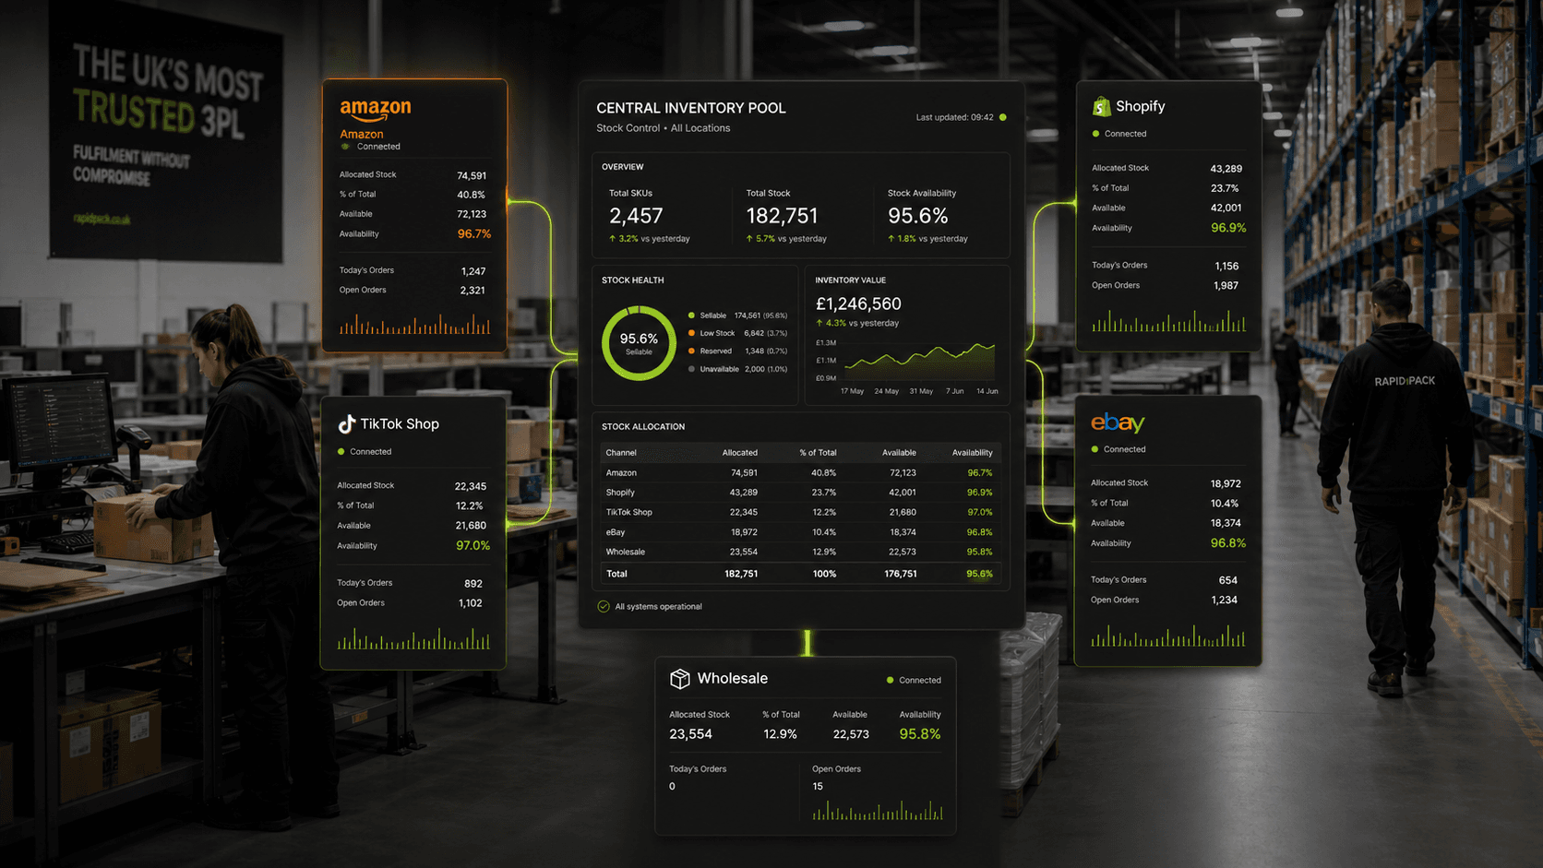
Task: Click the eBay card orders bar chart
Action: click(x=1167, y=636)
